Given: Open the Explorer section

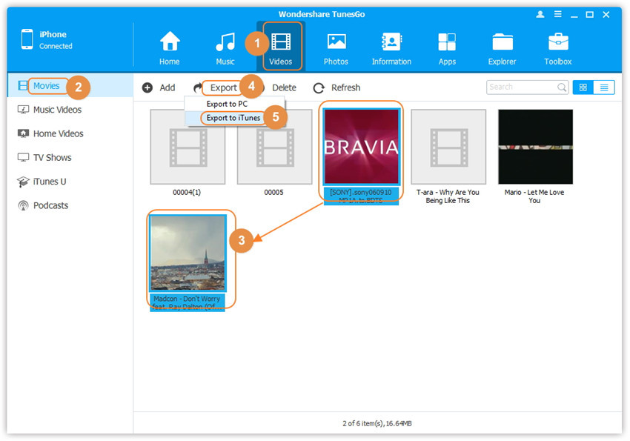Looking at the screenshot, I should (503, 47).
